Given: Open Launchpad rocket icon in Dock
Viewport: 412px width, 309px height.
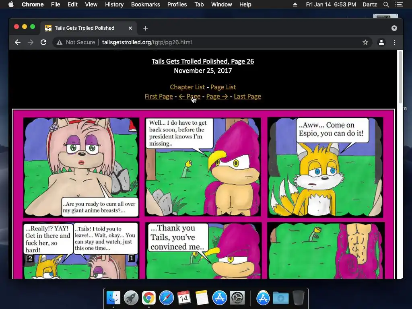Looking at the screenshot, I should [131, 298].
